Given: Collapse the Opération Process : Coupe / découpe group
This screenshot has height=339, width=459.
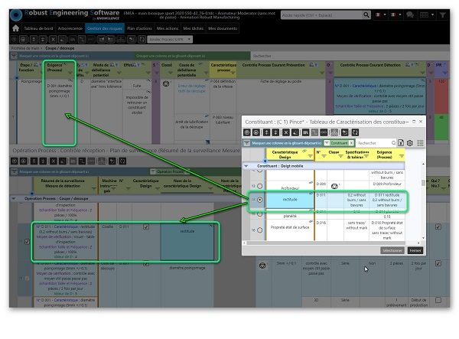Looking at the screenshot, I should tap(14, 198).
